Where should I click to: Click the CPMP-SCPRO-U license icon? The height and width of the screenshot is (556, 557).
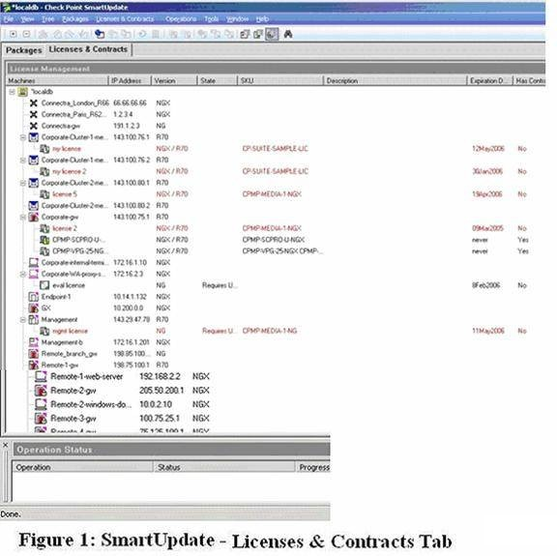pyautogui.click(x=44, y=240)
